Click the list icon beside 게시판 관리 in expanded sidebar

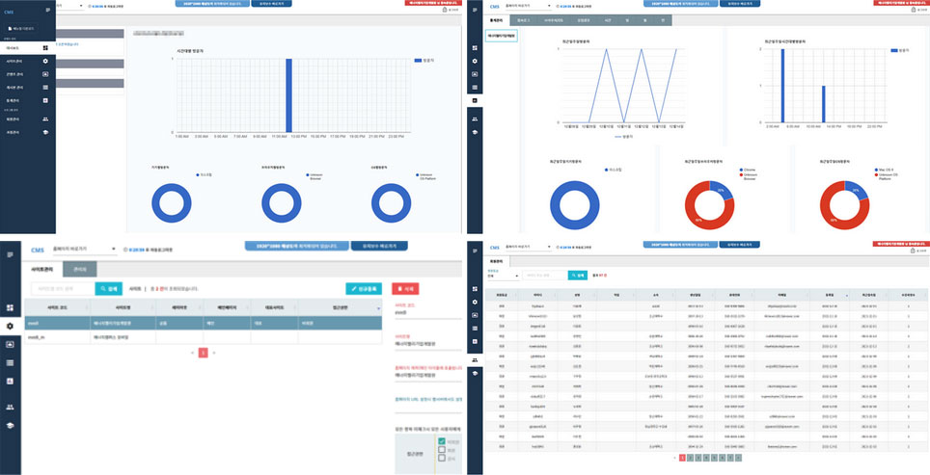45,87
